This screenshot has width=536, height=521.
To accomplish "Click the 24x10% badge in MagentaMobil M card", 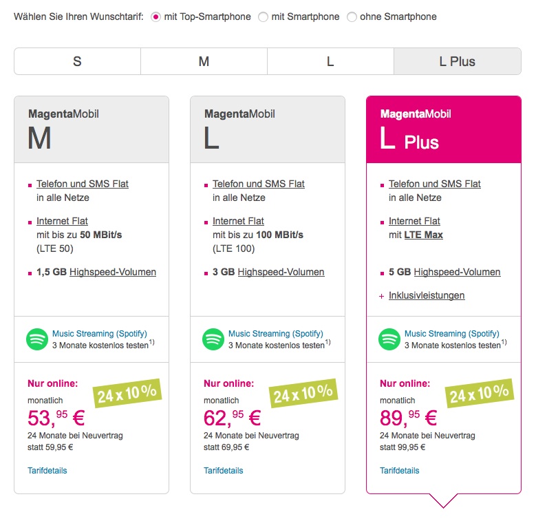I will point(127,393).
